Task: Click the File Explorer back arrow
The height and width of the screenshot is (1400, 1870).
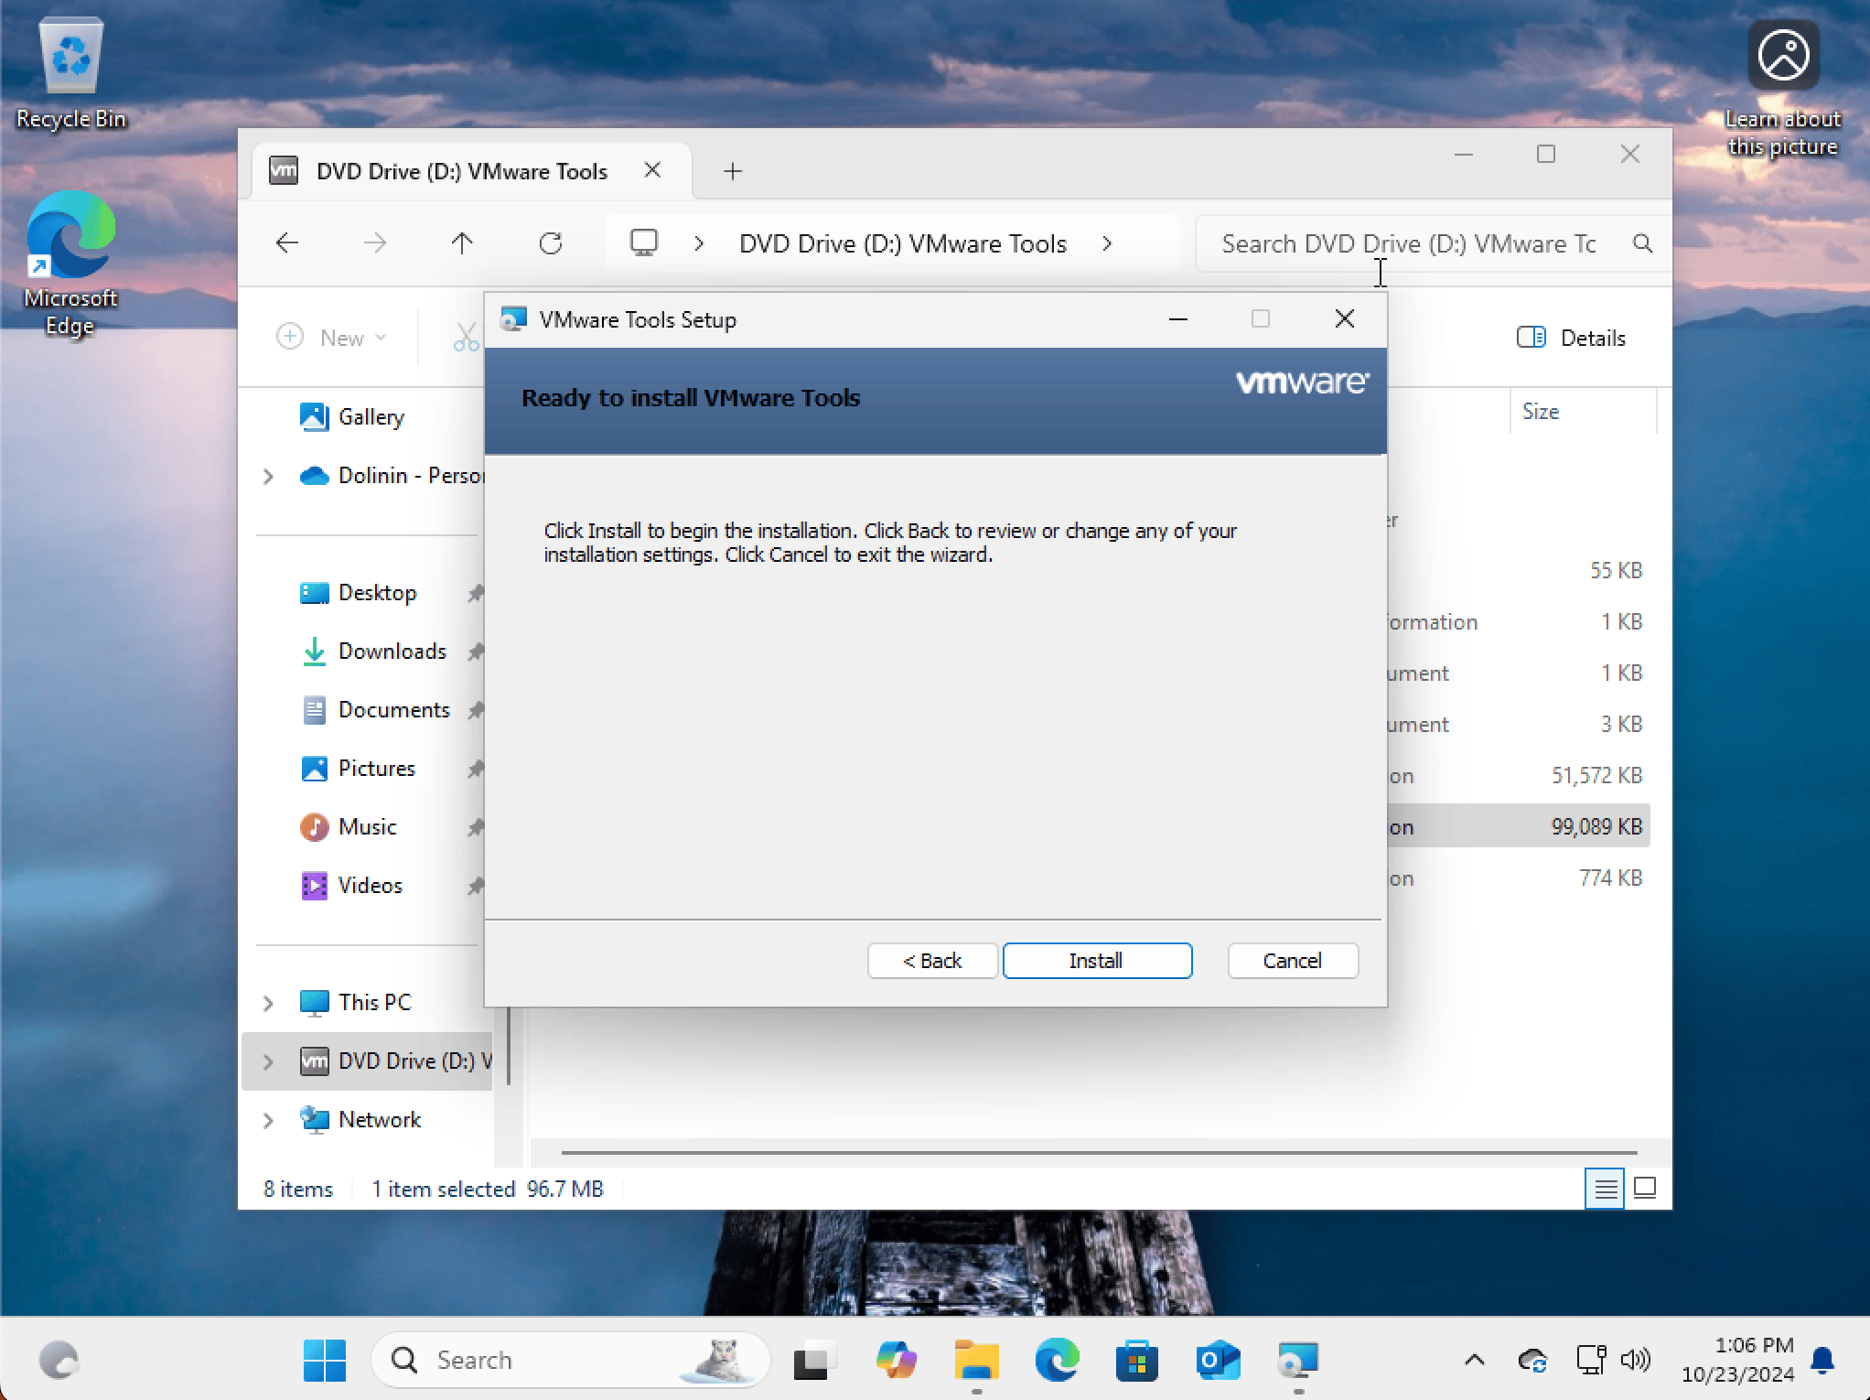Action: [x=287, y=243]
